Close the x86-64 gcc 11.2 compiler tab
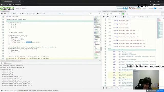Image resolution: width=164 pixels, height=92 pixels. pyautogui.click(x=125, y=11)
